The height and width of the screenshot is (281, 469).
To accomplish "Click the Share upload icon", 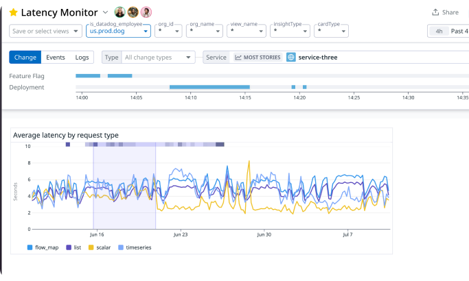I will point(435,12).
